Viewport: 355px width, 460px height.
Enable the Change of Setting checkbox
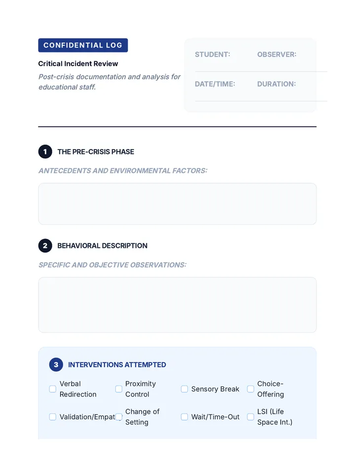pos(119,417)
